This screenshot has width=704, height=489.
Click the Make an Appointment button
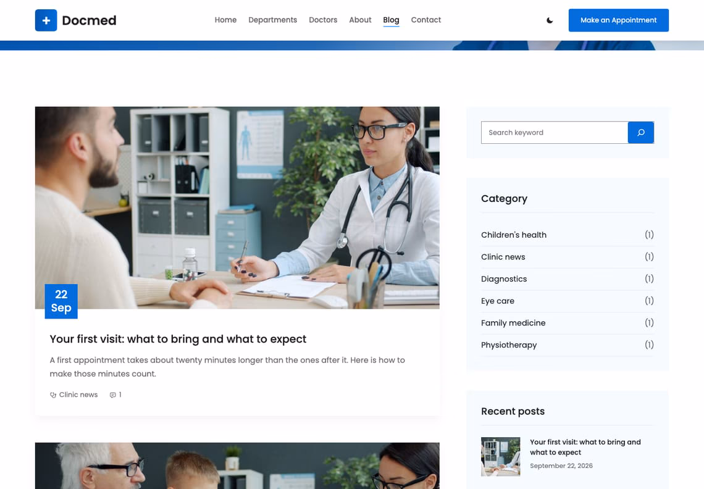[618, 20]
